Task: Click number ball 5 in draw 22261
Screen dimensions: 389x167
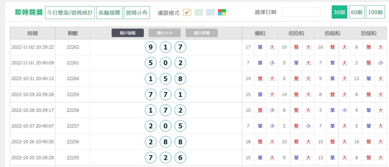Action: point(151,63)
